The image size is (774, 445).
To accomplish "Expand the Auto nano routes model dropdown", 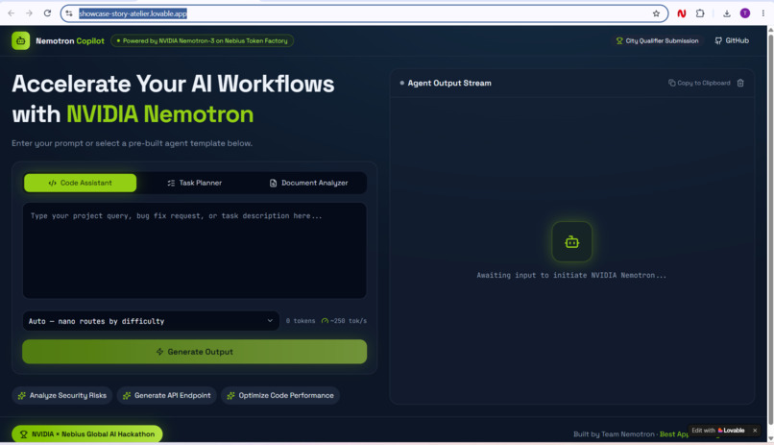I will click(x=151, y=321).
